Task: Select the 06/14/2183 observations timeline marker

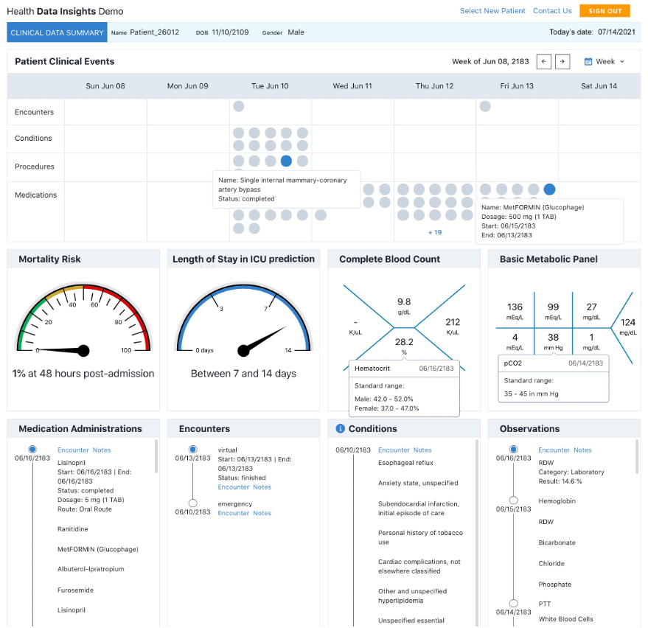Action: pyautogui.click(x=513, y=603)
